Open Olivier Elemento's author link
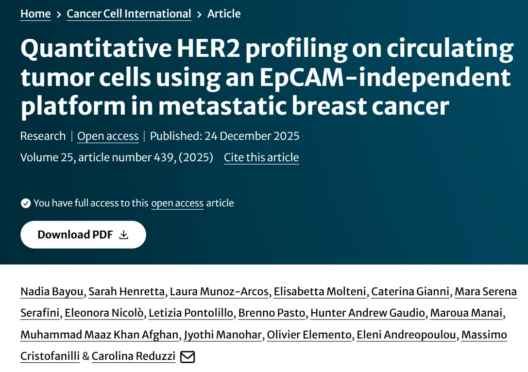 coord(309,335)
